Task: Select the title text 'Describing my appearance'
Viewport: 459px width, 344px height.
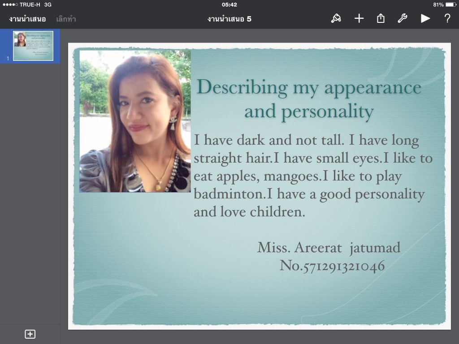Action: [309, 87]
